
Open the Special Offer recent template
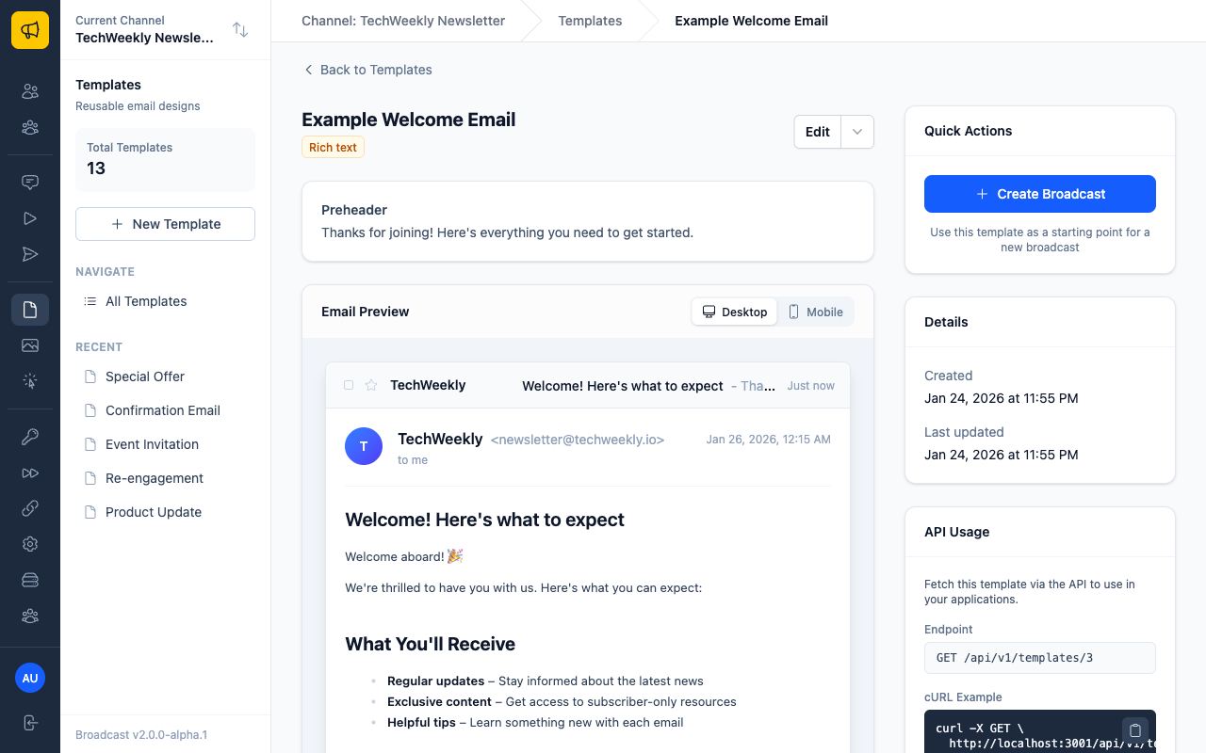(x=165, y=376)
